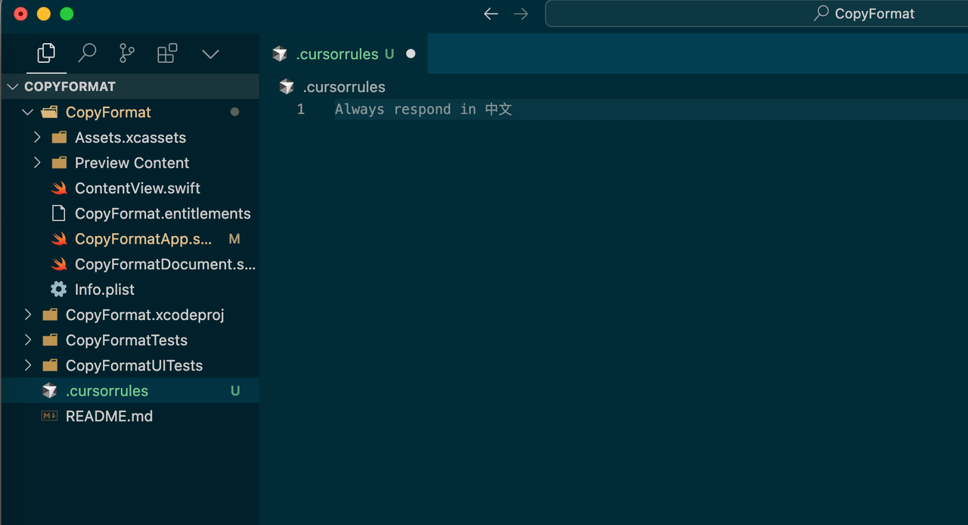Viewport: 968px width, 525px height.
Task: Go forward with the right arrow
Action: pyautogui.click(x=521, y=14)
